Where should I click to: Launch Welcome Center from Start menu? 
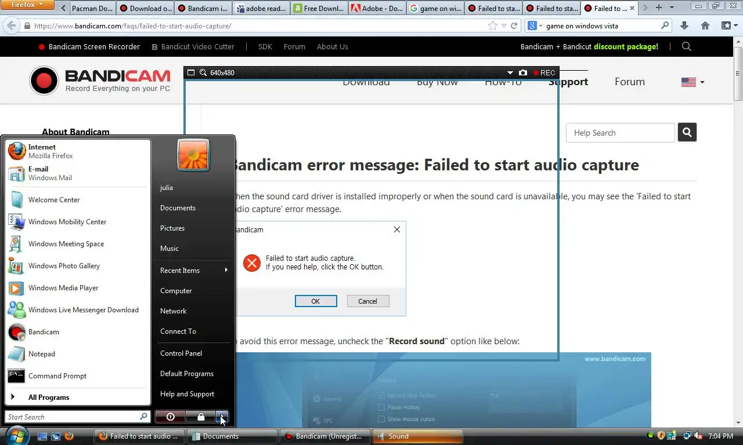click(78, 200)
